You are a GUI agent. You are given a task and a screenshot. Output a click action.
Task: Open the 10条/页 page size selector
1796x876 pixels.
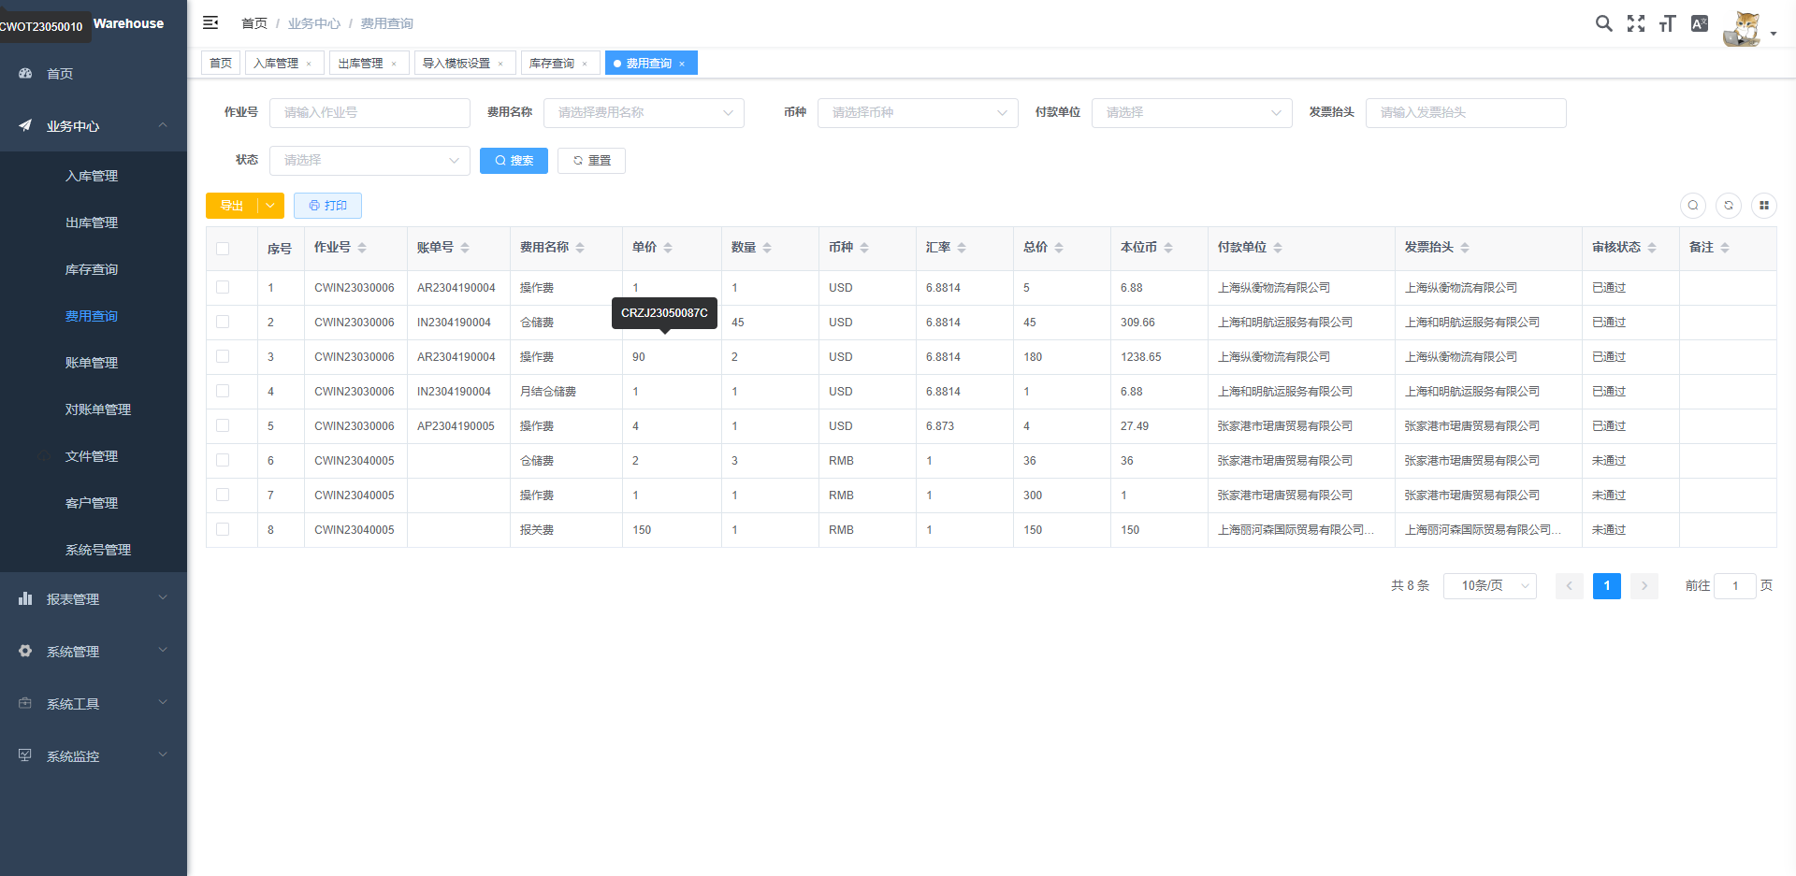[1490, 585]
